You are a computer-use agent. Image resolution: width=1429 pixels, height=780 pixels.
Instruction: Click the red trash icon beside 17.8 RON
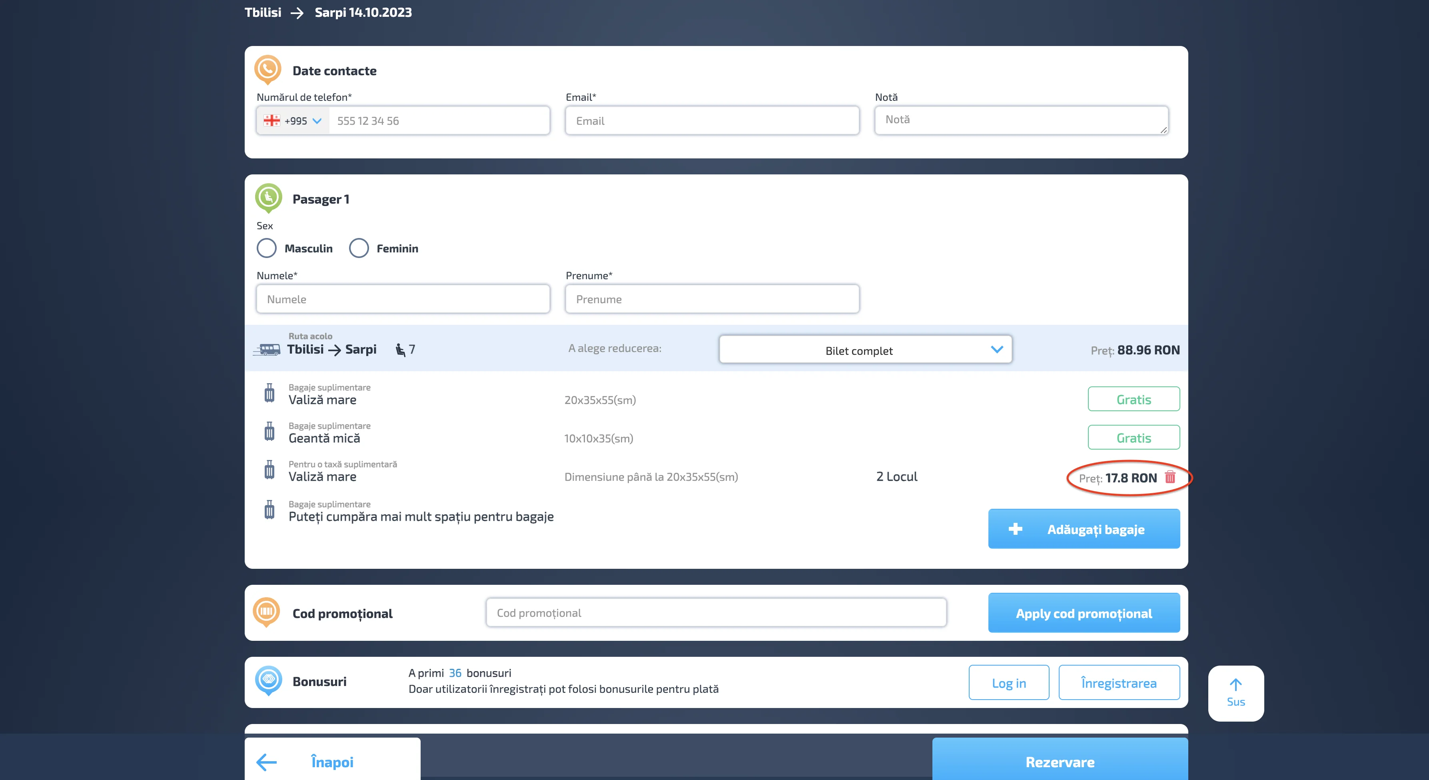(x=1170, y=477)
